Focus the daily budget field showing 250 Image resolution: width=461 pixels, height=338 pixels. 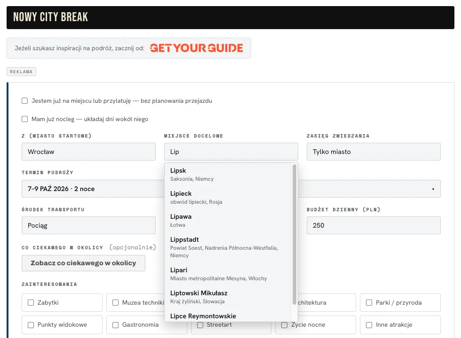[x=374, y=225]
